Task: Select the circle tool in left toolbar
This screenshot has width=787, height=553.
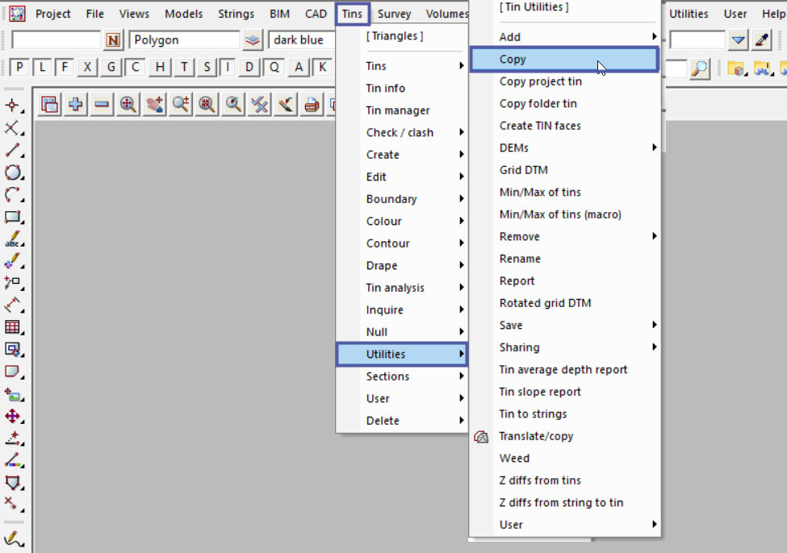Action: click(13, 172)
